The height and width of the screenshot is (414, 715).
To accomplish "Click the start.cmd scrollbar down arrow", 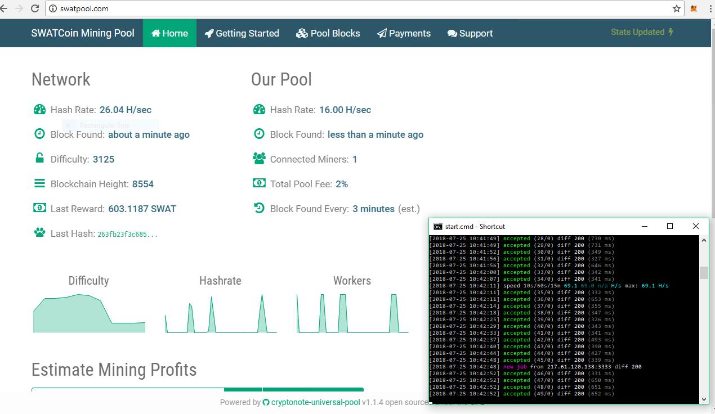I will (x=704, y=399).
